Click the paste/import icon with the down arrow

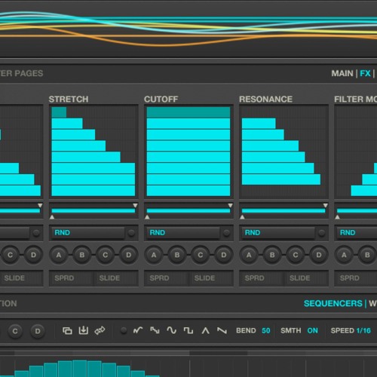coord(83,330)
